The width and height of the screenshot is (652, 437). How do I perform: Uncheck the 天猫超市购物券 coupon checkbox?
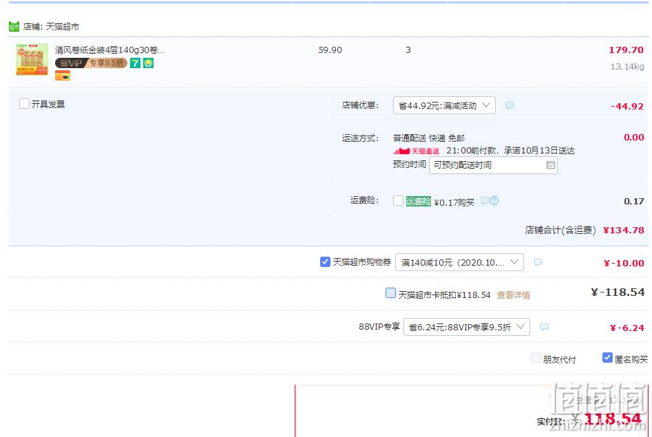coord(325,262)
